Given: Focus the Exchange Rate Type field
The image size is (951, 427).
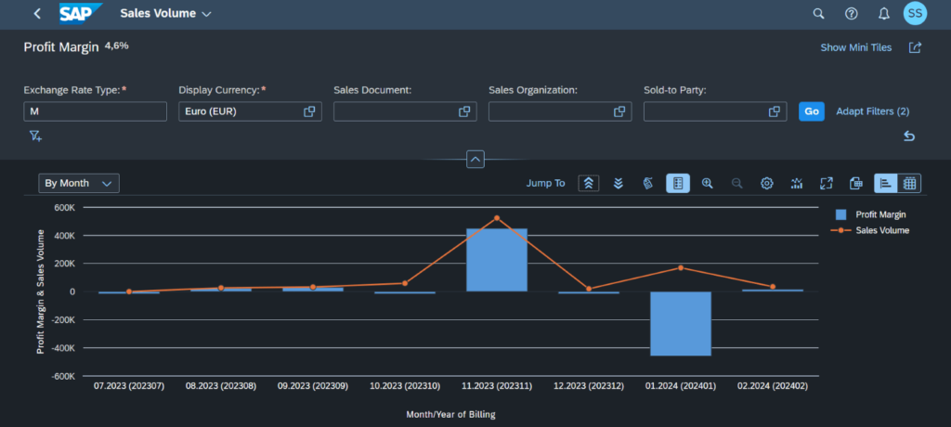Looking at the screenshot, I should [x=95, y=111].
